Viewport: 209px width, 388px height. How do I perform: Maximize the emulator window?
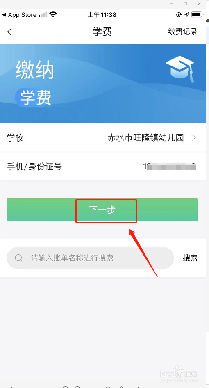point(185,4)
